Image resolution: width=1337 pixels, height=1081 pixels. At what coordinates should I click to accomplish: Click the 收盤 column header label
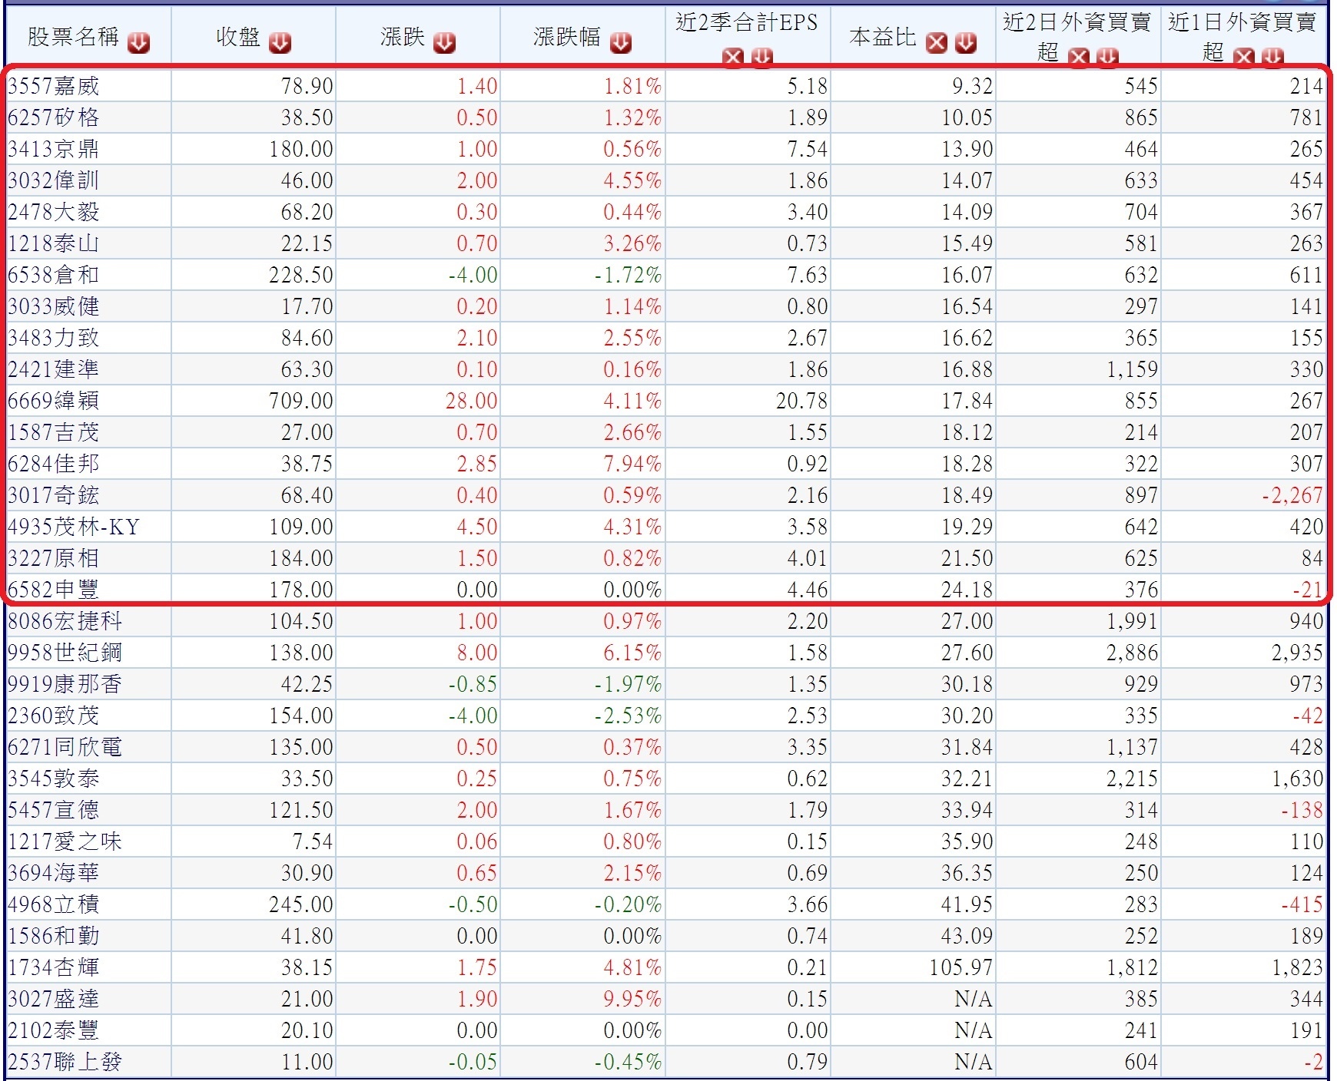click(238, 36)
